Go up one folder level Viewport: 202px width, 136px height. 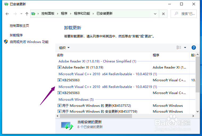[27, 14]
